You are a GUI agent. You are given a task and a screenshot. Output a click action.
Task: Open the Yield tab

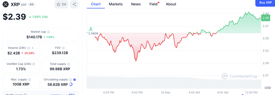[x=154, y=4]
